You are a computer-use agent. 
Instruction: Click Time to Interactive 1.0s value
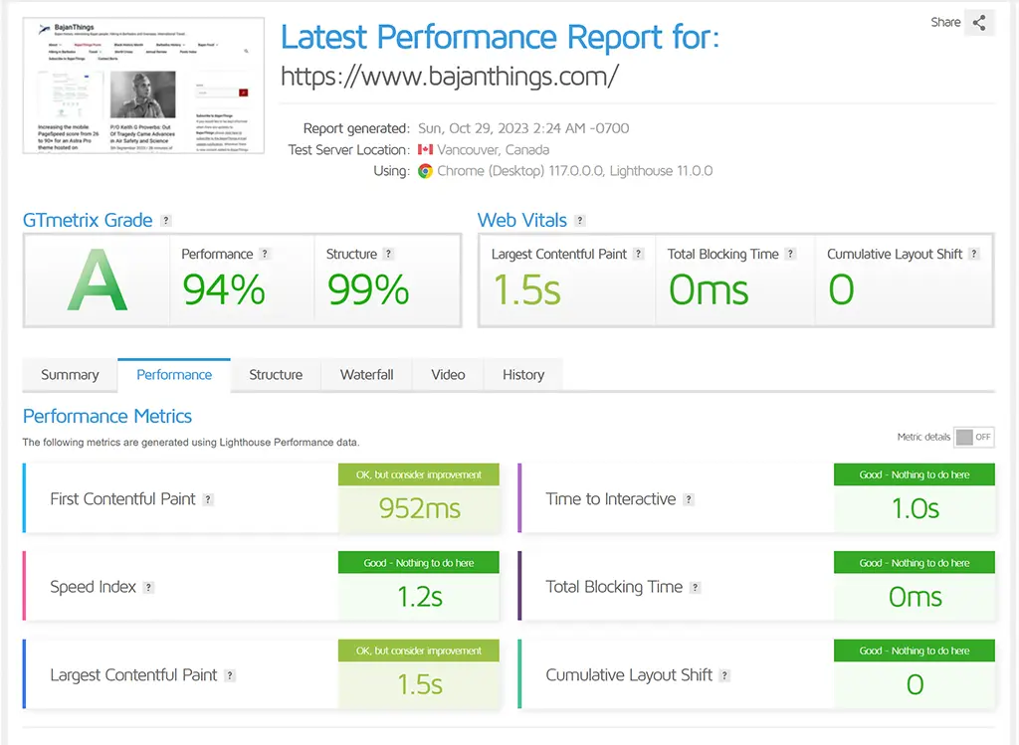pos(916,508)
